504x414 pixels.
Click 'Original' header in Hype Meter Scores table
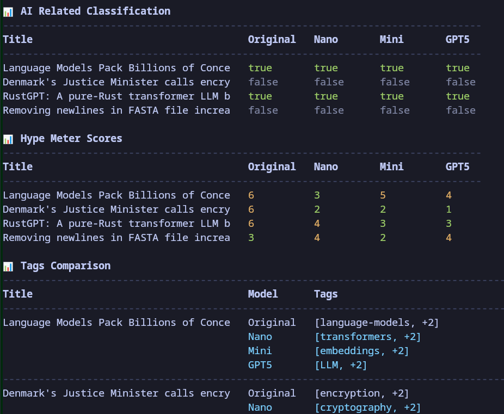point(272,166)
